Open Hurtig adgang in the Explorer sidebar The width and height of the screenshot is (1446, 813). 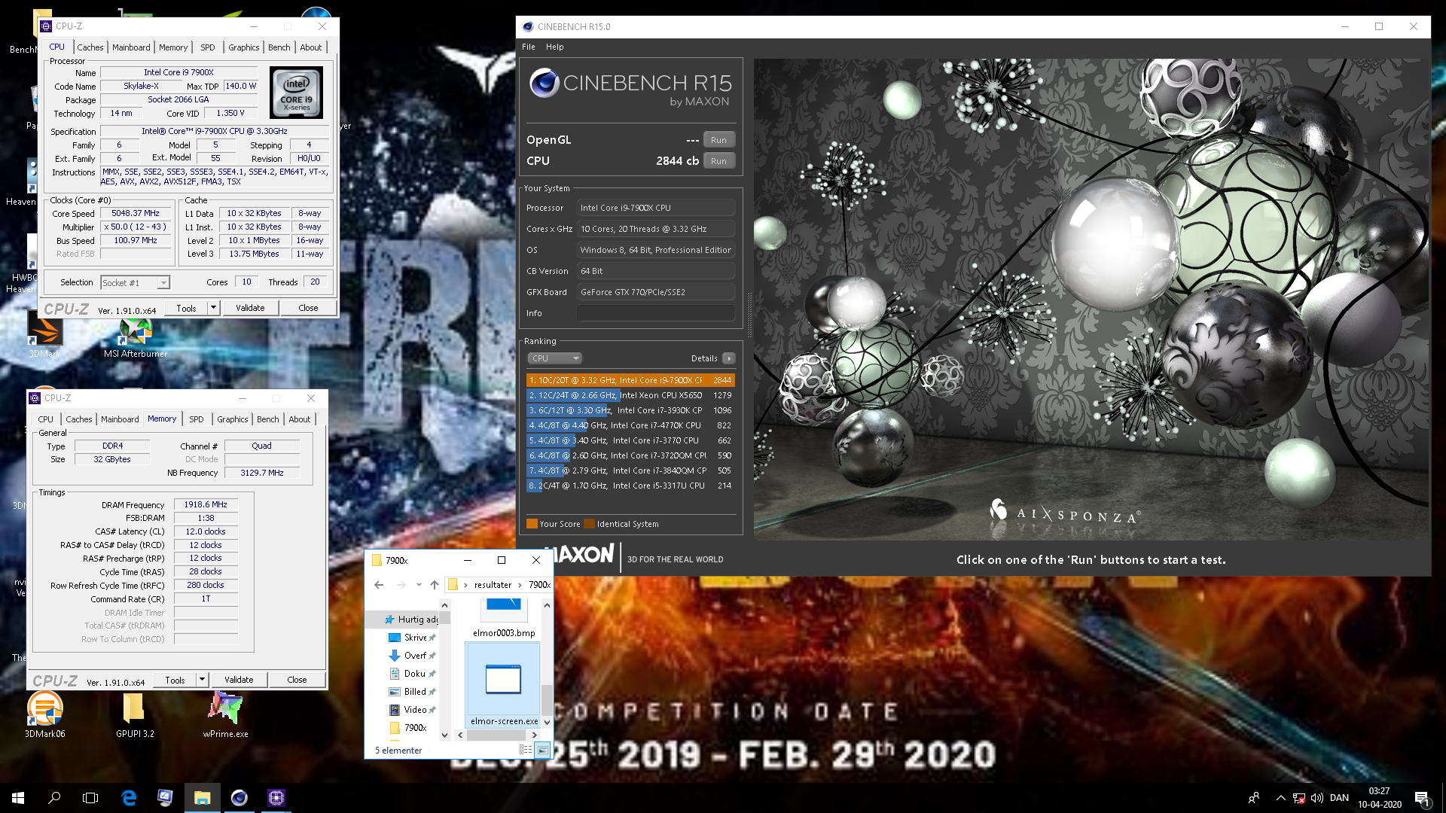[411, 620]
